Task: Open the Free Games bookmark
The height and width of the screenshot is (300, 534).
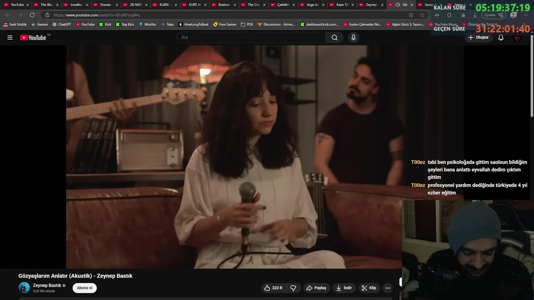Action: [x=225, y=25]
